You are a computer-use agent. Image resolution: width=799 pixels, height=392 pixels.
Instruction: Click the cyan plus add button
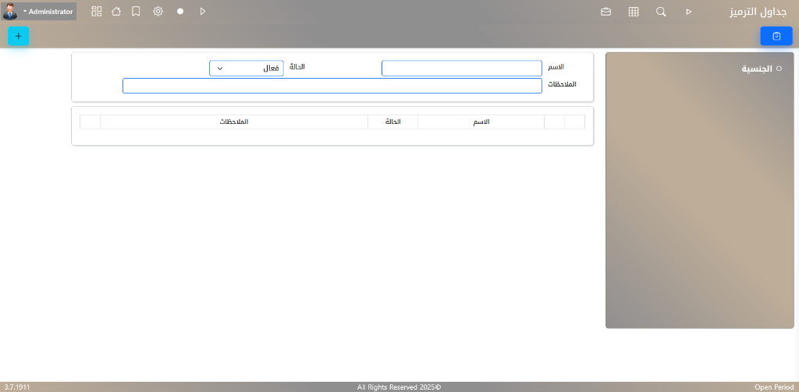pos(19,36)
